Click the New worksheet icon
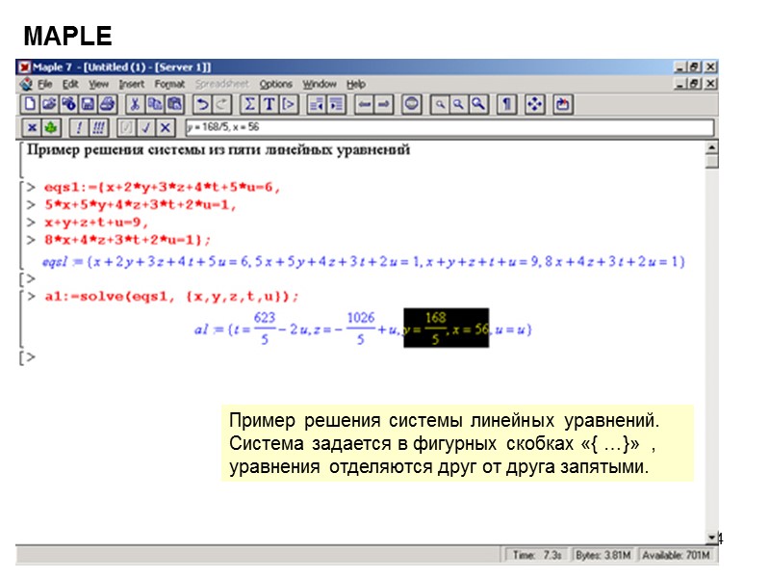 [x=30, y=104]
